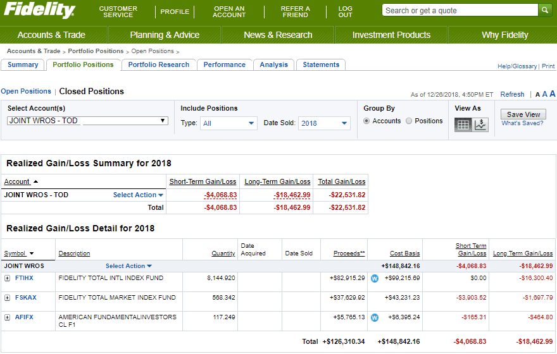Viewport: 557px width, 354px height.
Task: Open the Date Sold year dropdown
Action: click(324, 123)
